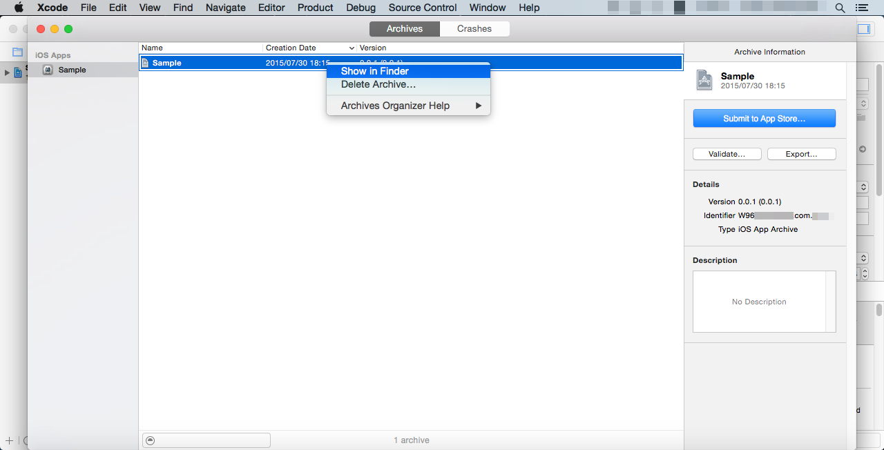Sort archives by Name column header
Image resolution: width=884 pixels, height=450 pixels.
pos(201,48)
